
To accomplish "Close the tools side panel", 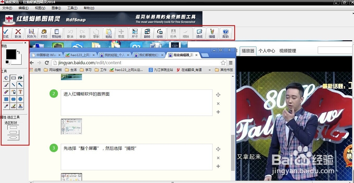I will coord(25,43).
